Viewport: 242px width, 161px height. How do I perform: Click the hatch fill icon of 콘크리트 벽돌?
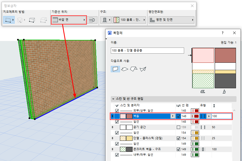tap(123, 149)
